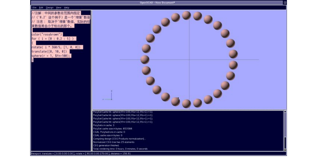Close the OpenSCAD window
This screenshot has height=161, width=317.
[x=285, y=2]
